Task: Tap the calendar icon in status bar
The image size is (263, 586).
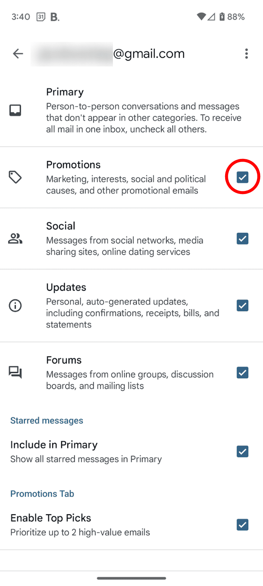Action: pos(41,17)
